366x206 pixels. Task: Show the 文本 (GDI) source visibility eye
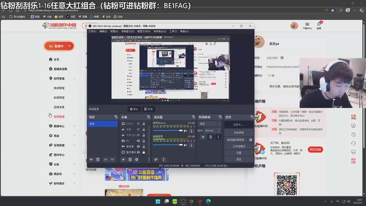138,135
